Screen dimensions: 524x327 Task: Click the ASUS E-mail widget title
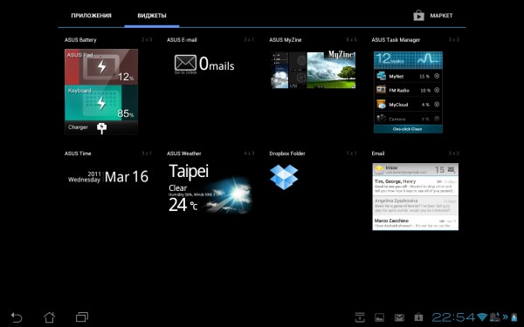tap(182, 40)
